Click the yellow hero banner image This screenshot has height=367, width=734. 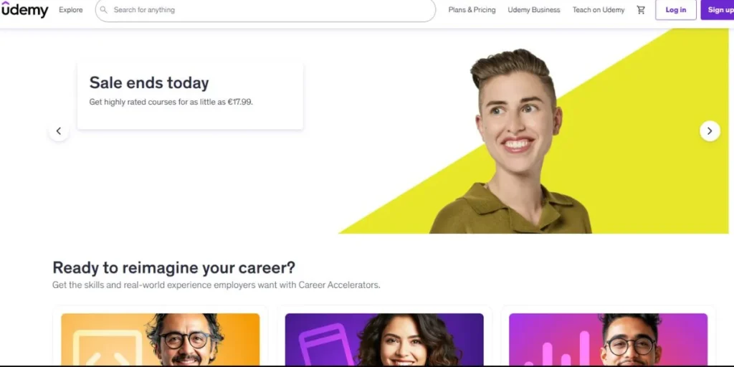pos(533,131)
